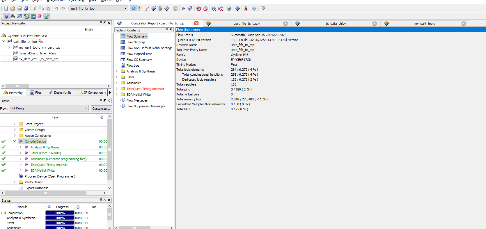Click the Customize... button
This screenshot has height=229, width=486.
tap(101, 109)
